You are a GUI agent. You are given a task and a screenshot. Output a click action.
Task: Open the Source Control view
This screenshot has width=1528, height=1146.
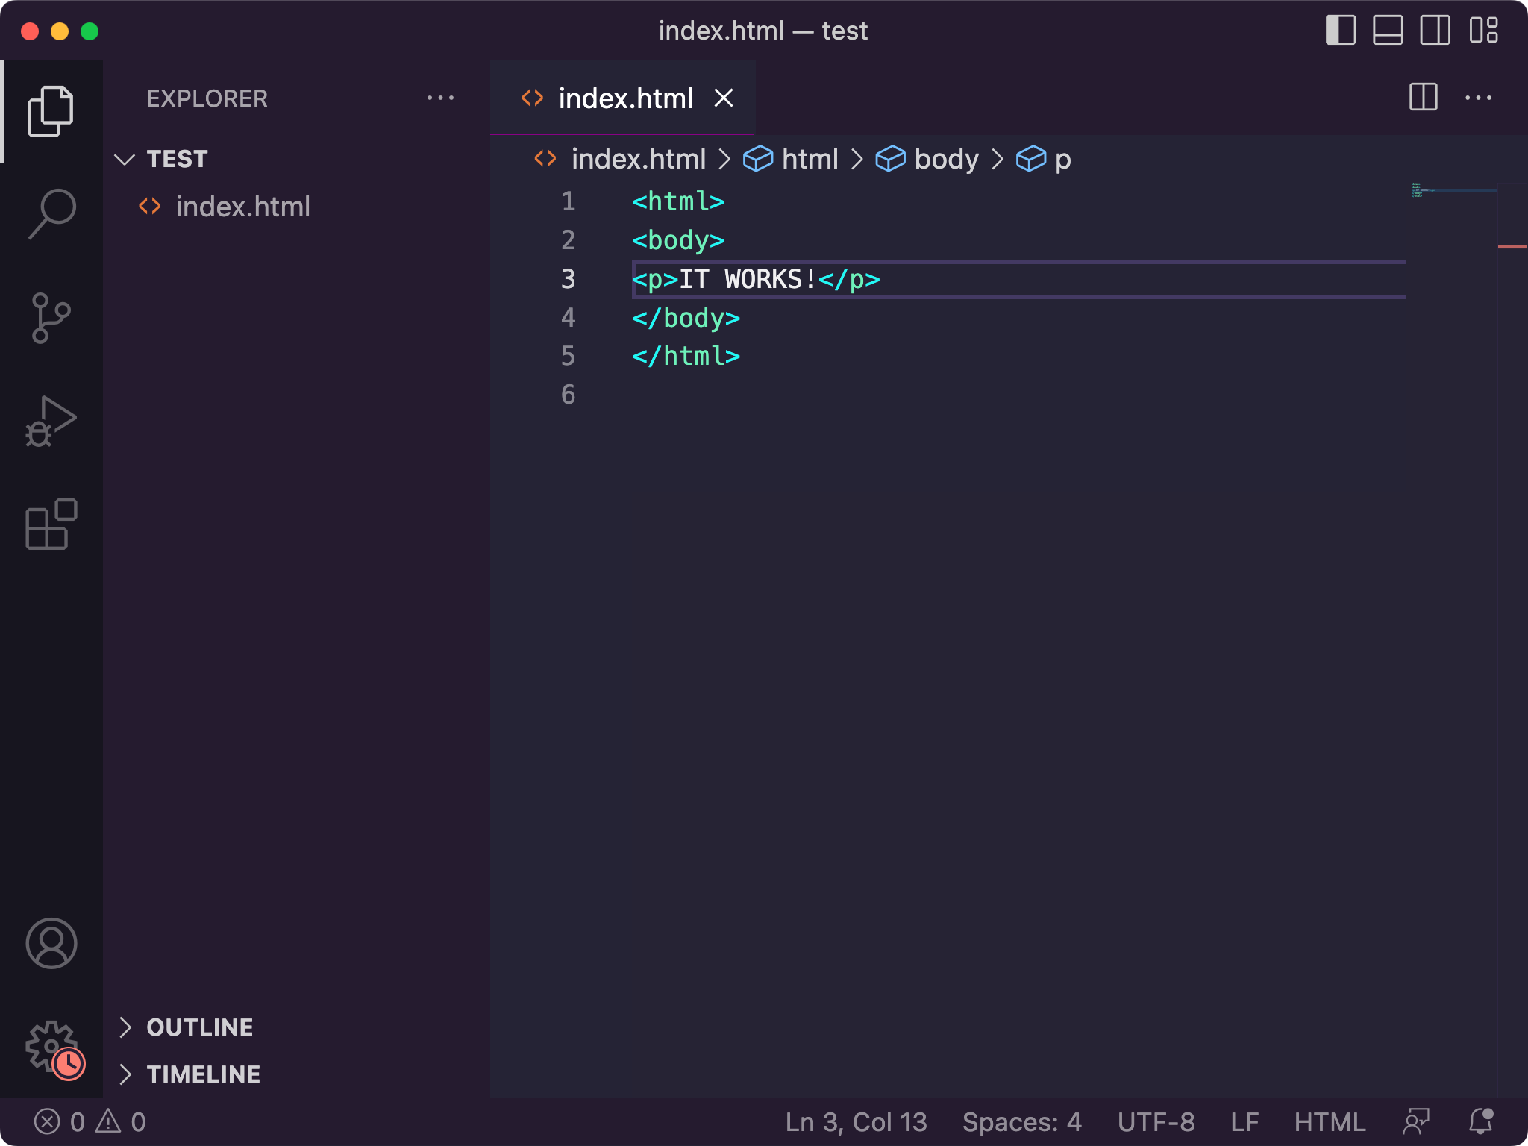[52, 319]
